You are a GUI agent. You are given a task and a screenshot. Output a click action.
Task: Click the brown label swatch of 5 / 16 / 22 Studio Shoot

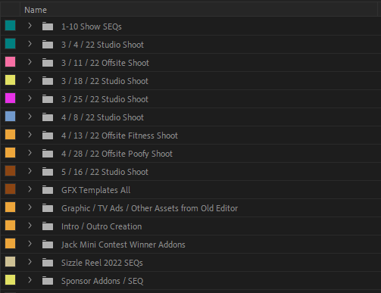11,171
